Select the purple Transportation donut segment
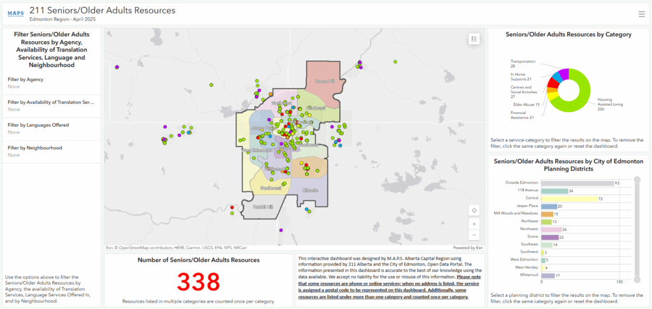Viewport: 652px width, 309px height. pos(563,74)
